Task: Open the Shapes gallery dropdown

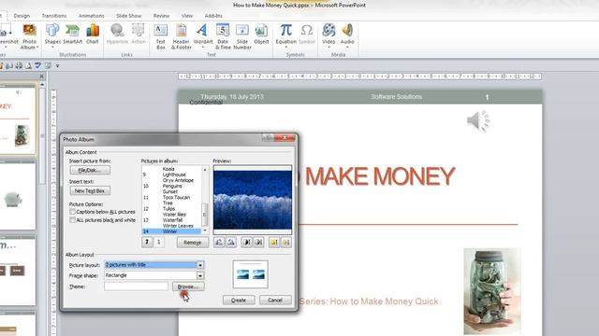Action: click(x=52, y=48)
